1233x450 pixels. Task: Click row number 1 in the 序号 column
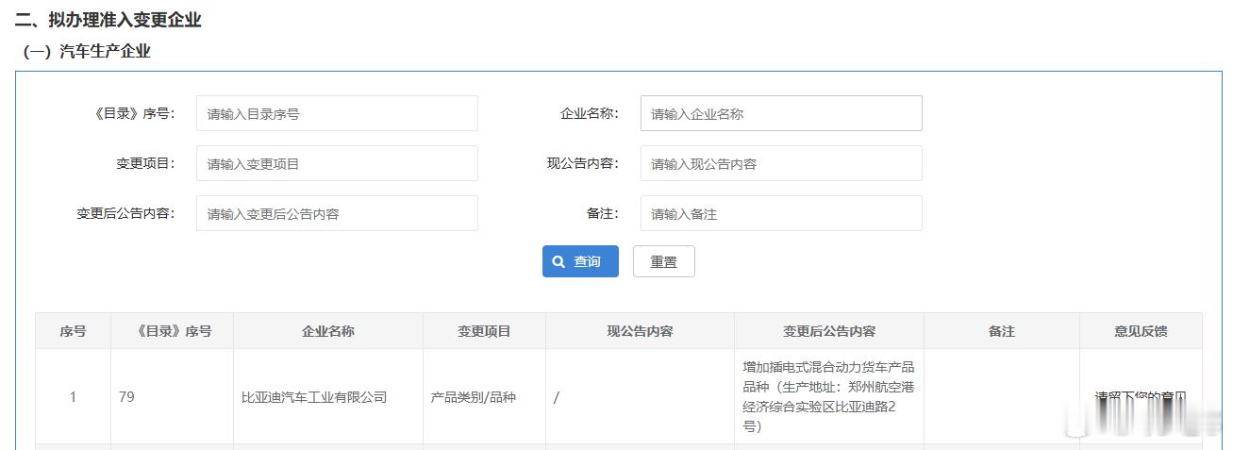(x=73, y=397)
